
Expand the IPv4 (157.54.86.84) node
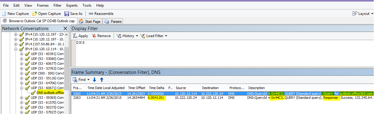pyautogui.click(x=16, y=44)
